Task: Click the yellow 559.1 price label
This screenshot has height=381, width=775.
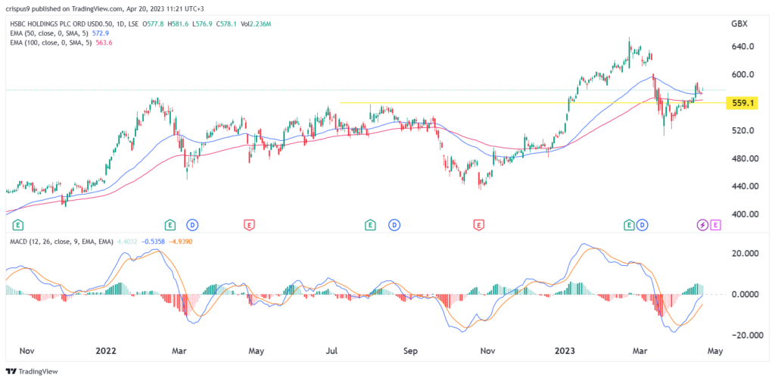Action: (742, 103)
